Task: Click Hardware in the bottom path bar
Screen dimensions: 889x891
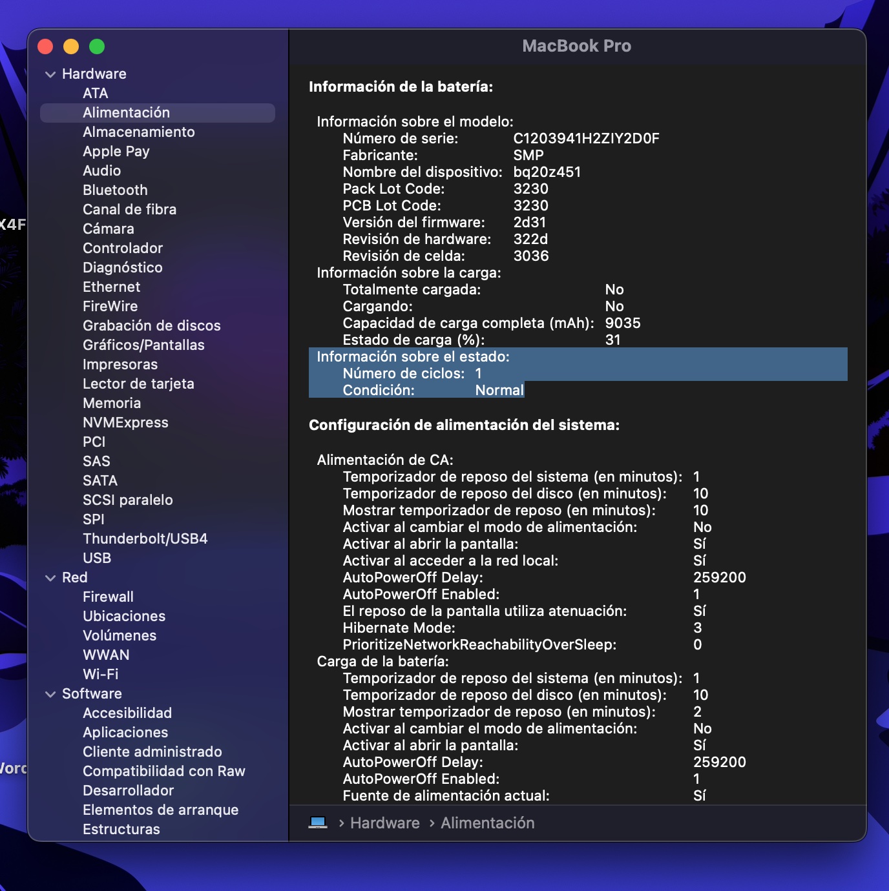Action: click(x=384, y=823)
